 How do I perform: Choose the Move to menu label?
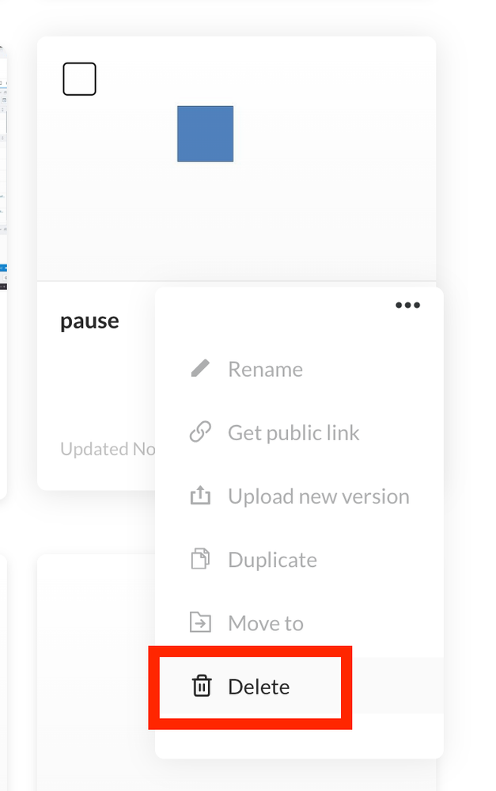[x=266, y=623]
